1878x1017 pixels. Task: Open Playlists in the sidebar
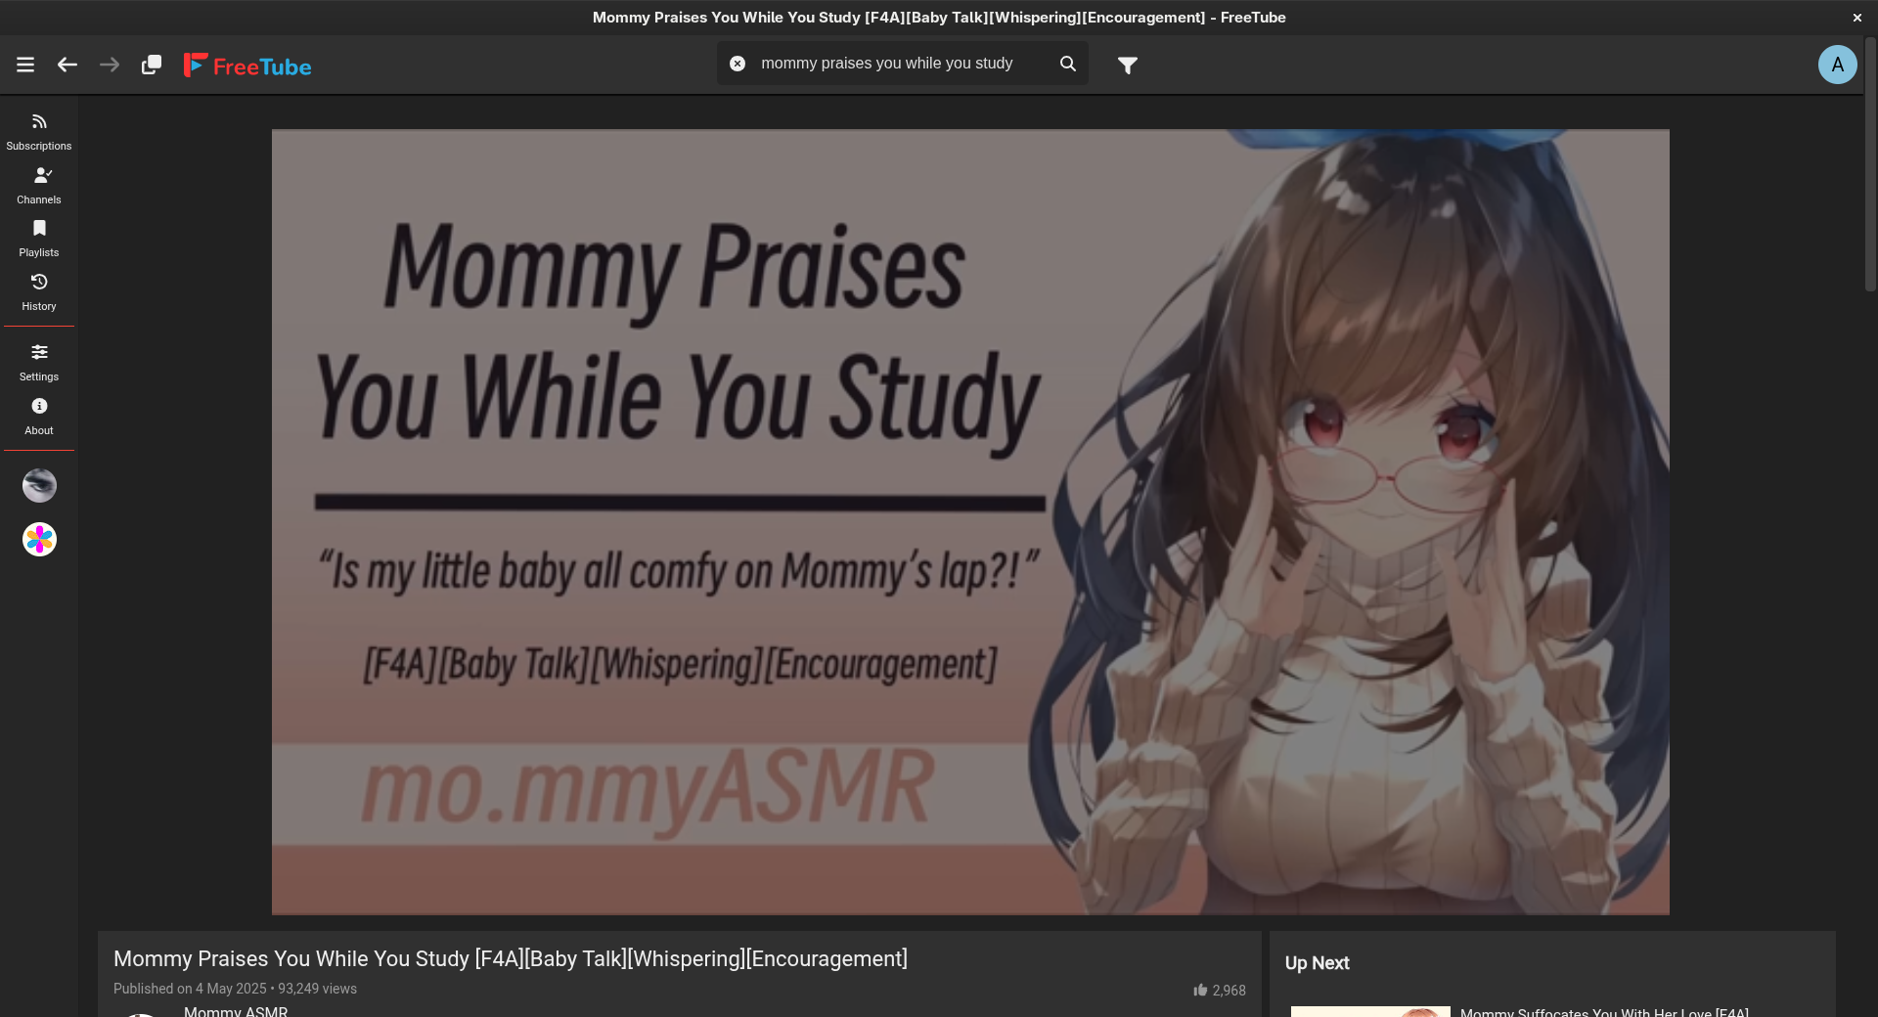(x=39, y=238)
